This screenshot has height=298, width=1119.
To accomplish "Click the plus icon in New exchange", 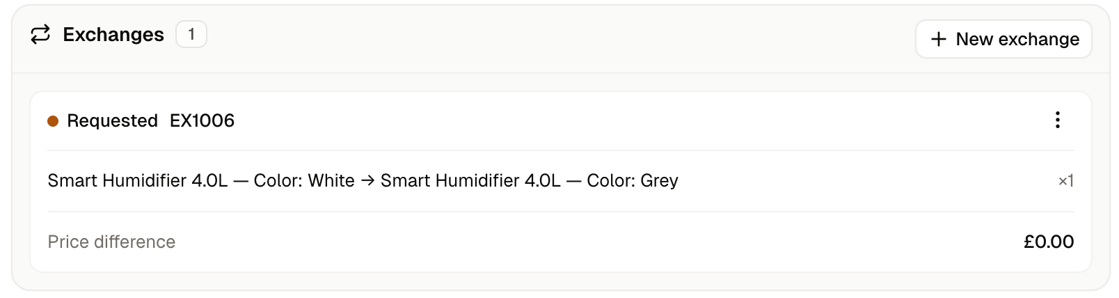I will point(938,39).
